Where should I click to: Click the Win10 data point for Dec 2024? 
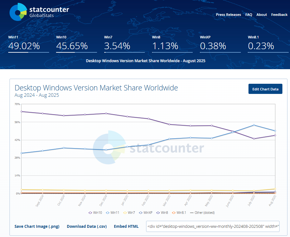[106, 113]
